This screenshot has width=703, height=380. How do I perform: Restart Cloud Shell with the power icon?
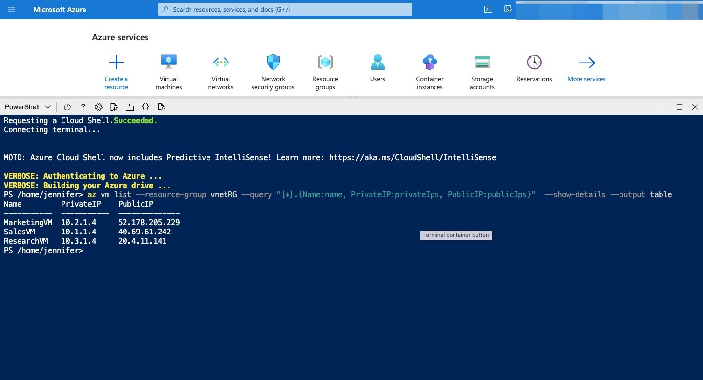pos(67,107)
